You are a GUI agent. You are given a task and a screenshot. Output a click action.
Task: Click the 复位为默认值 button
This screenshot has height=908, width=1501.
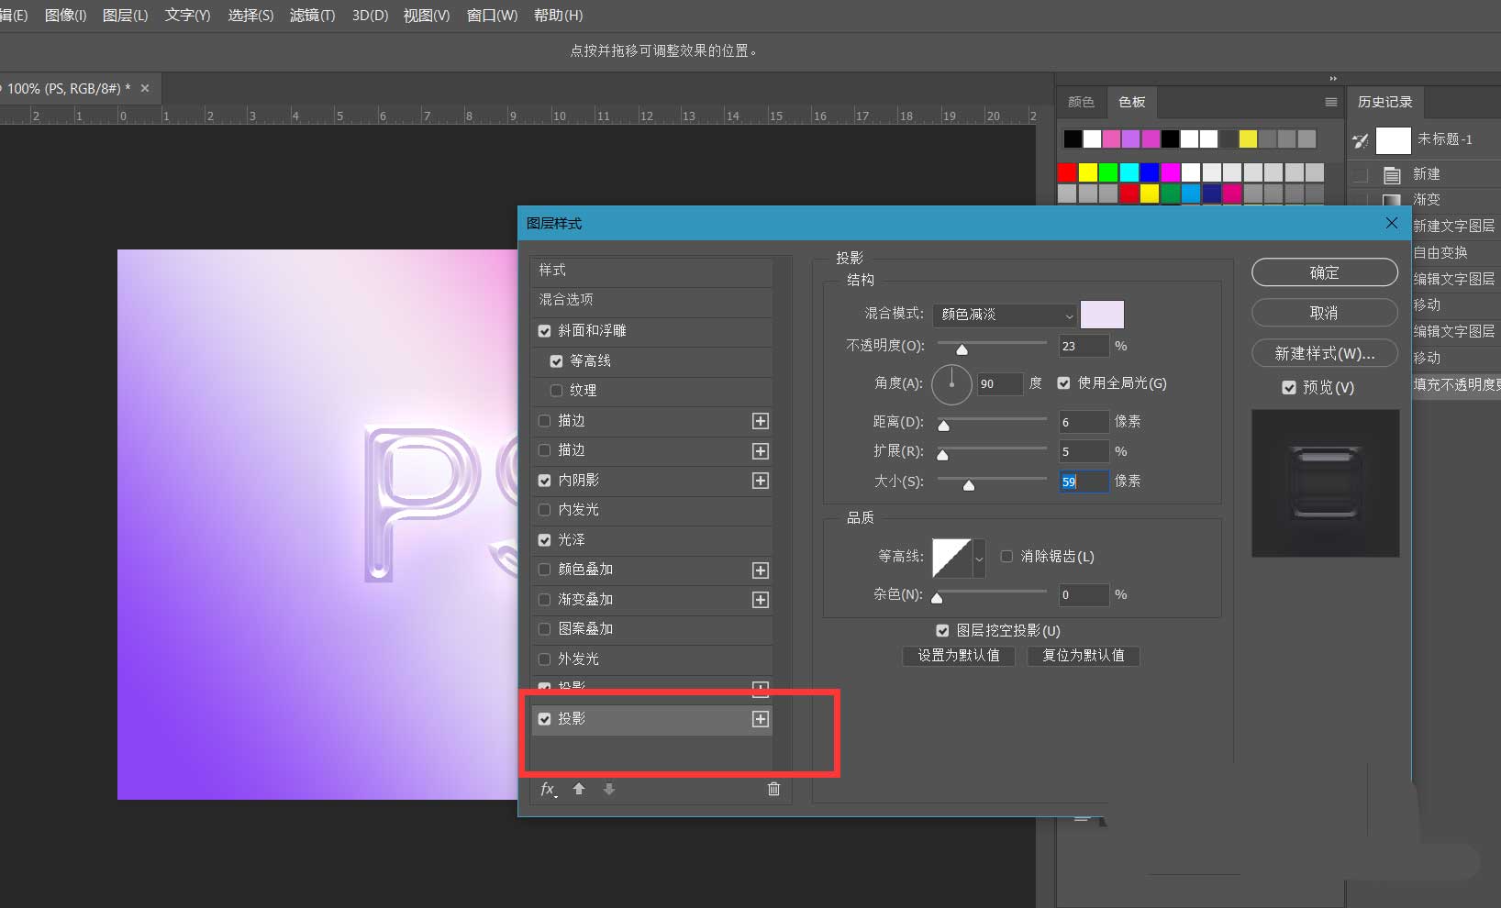[1084, 656]
